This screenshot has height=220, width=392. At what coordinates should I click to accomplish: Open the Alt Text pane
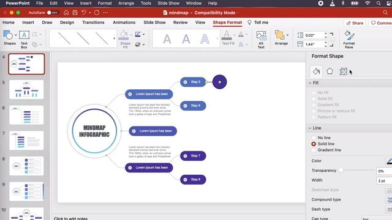click(x=261, y=39)
